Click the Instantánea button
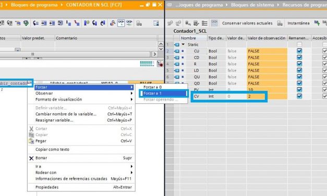The width and height of the screenshot is (327, 196). 298,23
